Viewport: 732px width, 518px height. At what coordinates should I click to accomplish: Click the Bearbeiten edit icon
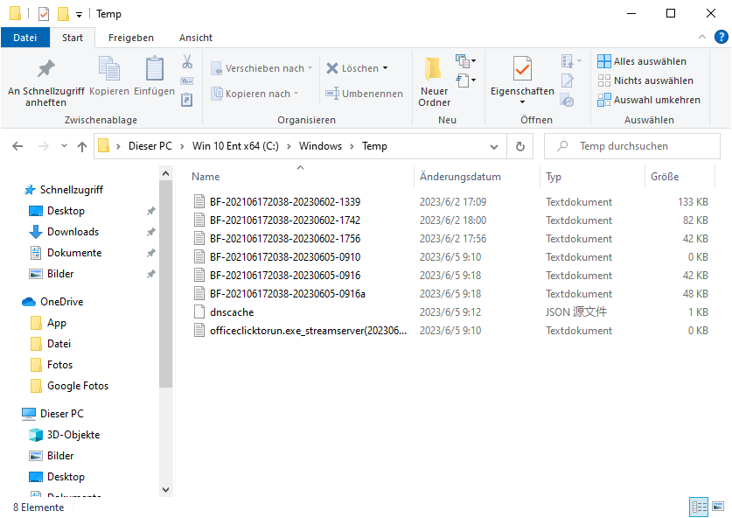(568, 80)
